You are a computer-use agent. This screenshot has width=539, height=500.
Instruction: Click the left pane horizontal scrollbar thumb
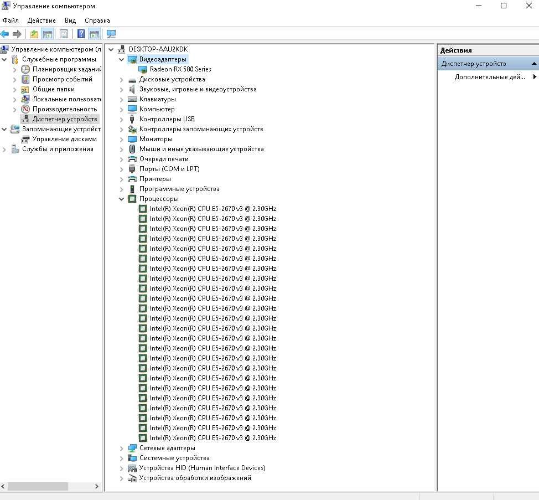(x=38, y=486)
